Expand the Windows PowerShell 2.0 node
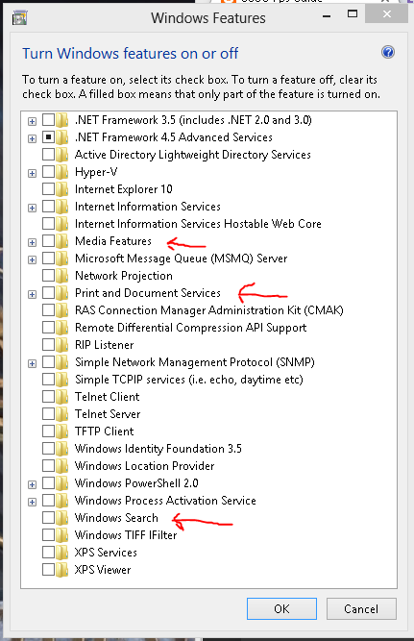The width and height of the screenshot is (414, 641). pos(32,485)
